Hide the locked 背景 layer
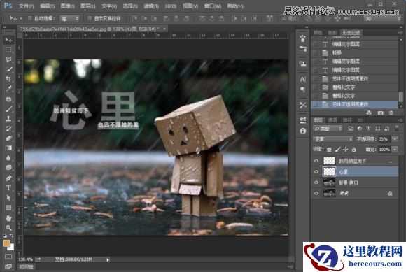406x272 pixels. click(x=316, y=193)
